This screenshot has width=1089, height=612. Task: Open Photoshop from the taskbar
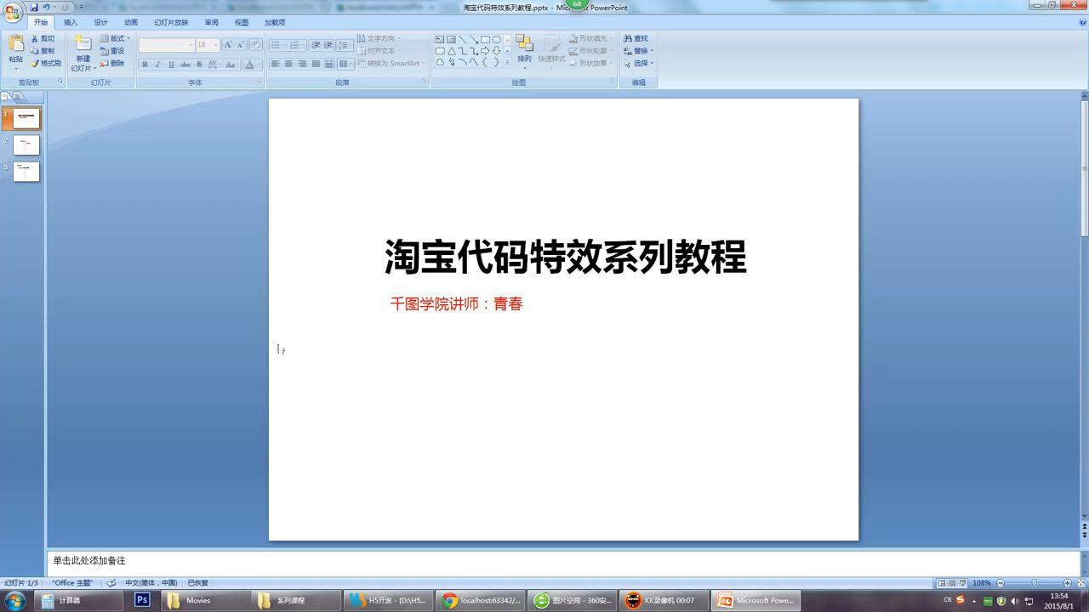point(142,600)
